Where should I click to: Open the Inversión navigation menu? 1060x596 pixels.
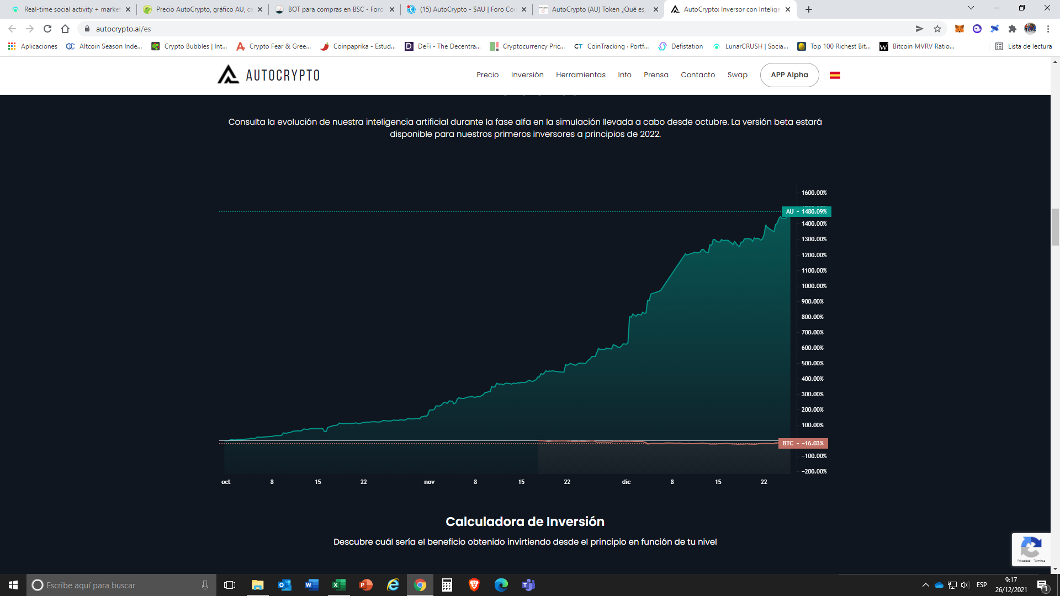[527, 75]
